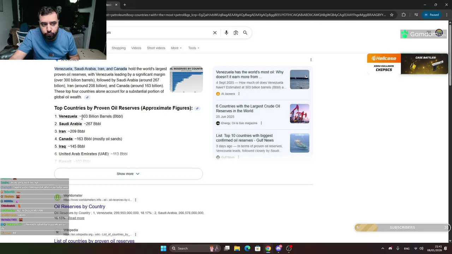Open options menu for Al Jazeera result

click(x=239, y=94)
